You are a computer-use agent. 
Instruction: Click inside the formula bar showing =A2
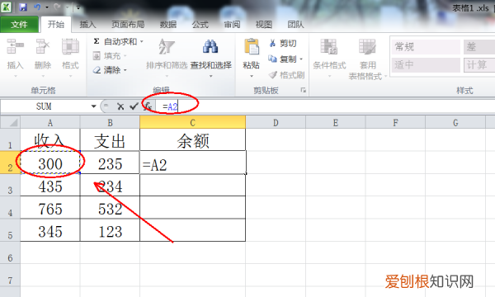click(x=325, y=106)
